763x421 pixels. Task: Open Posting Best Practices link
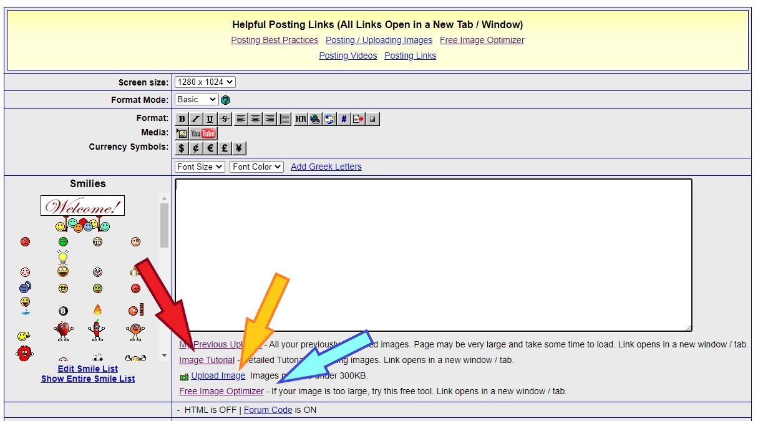[x=275, y=40]
